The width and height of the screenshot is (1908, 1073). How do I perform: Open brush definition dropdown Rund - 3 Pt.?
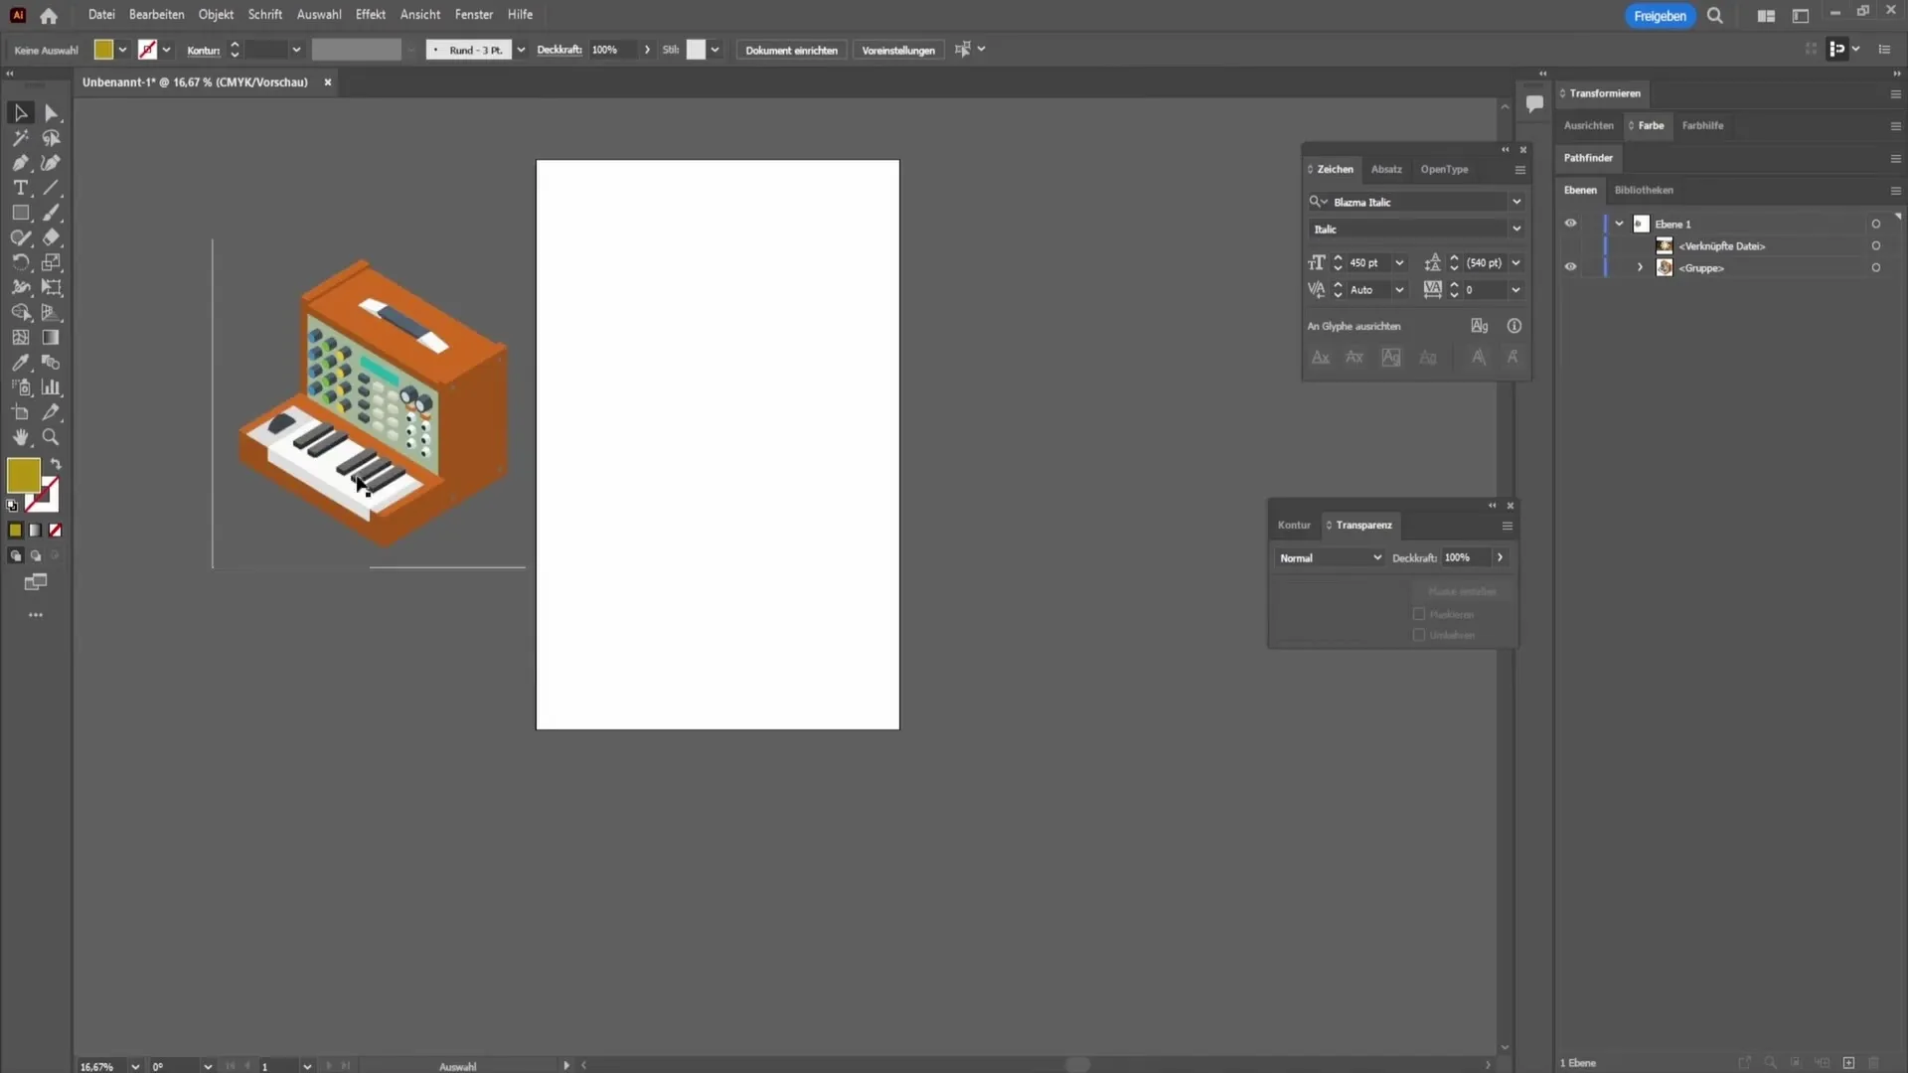(521, 50)
